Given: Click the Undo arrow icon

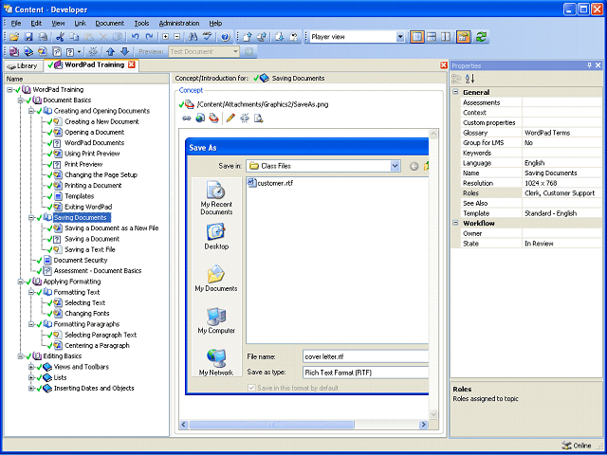Looking at the screenshot, I should [x=135, y=37].
